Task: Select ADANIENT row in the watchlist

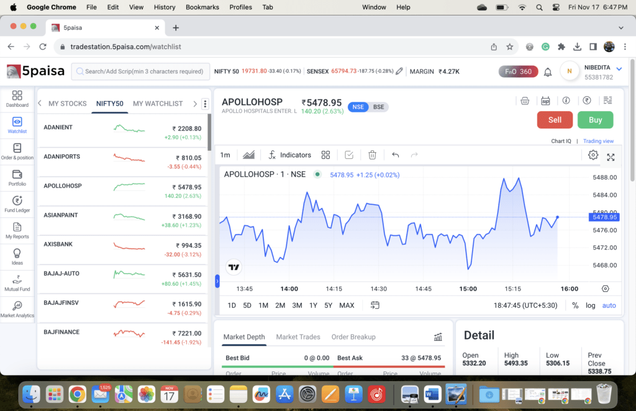Action: click(122, 132)
